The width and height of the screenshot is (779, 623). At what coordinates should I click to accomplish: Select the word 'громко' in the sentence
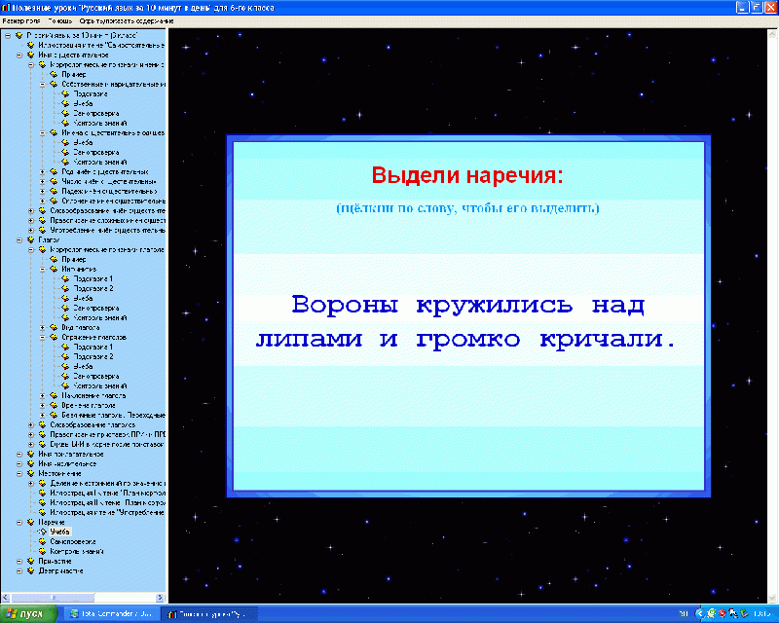tap(467, 341)
